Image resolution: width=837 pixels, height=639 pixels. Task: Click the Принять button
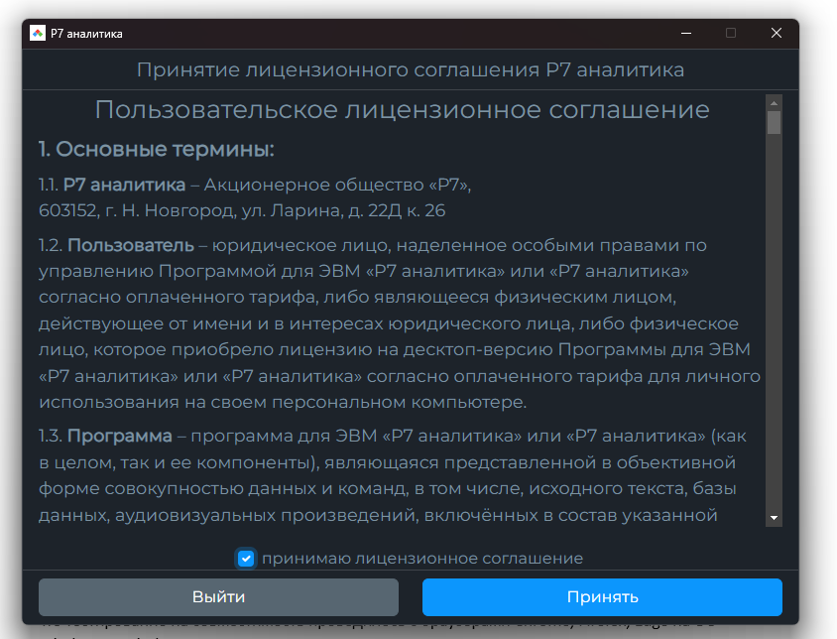(x=602, y=596)
